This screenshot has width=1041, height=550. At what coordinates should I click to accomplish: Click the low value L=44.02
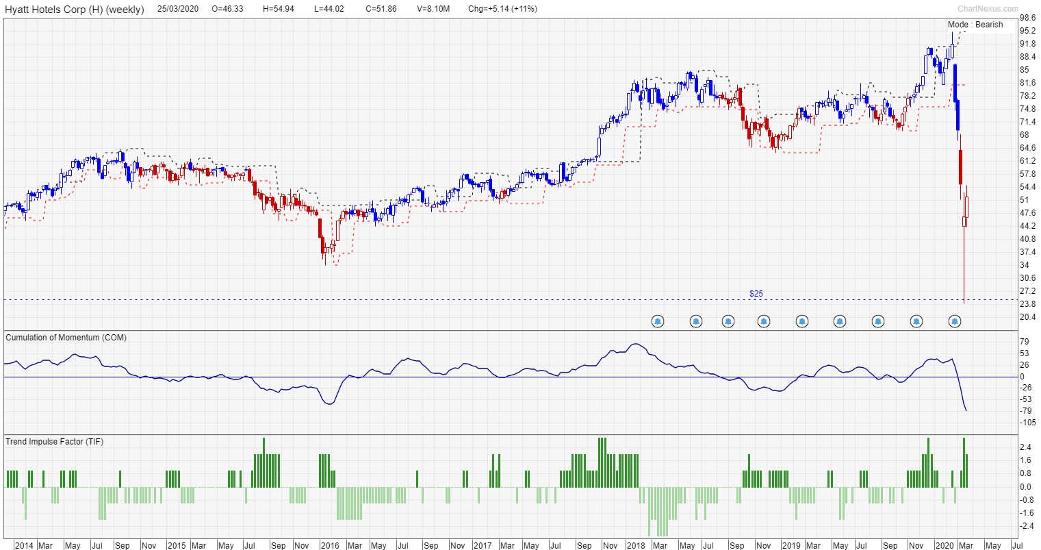pyautogui.click(x=329, y=9)
